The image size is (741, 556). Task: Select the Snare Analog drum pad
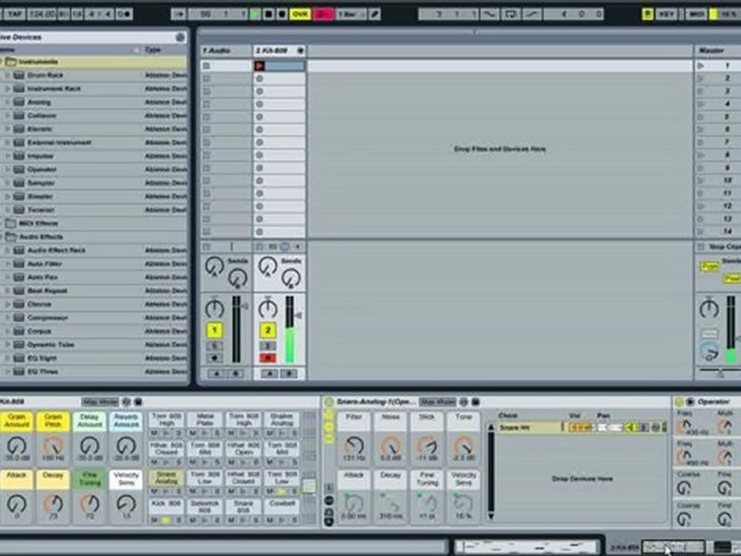167,477
